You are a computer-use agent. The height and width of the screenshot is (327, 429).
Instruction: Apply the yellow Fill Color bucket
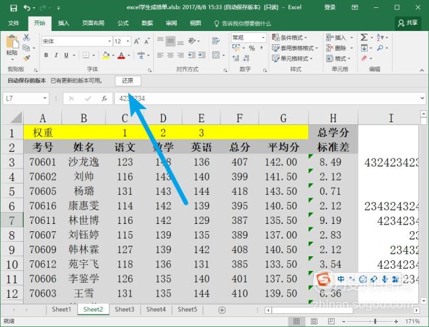106,55
